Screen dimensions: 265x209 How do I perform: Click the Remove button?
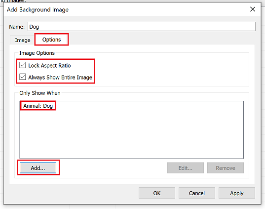(226, 168)
